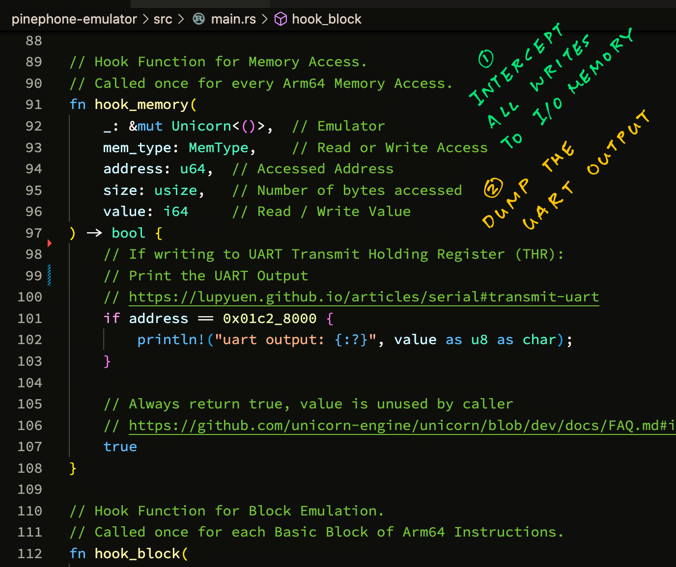The width and height of the screenshot is (676, 567).
Task: Expand the chevron after src breadcrumb
Action: tap(181, 19)
